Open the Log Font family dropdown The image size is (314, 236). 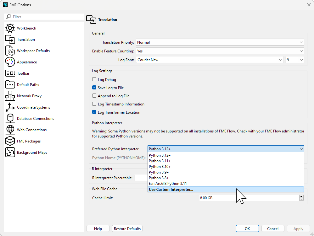pos(210,60)
